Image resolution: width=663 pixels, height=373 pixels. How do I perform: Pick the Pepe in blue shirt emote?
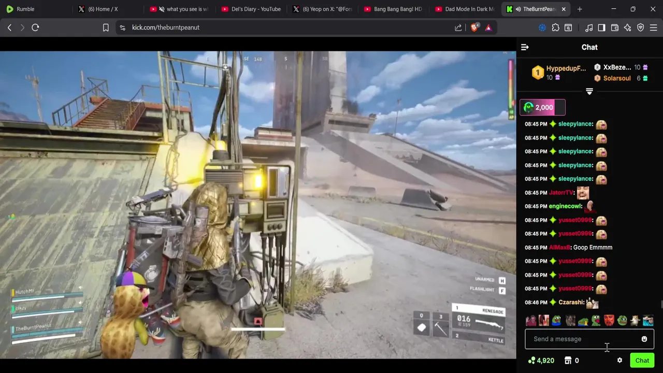pos(556,321)
